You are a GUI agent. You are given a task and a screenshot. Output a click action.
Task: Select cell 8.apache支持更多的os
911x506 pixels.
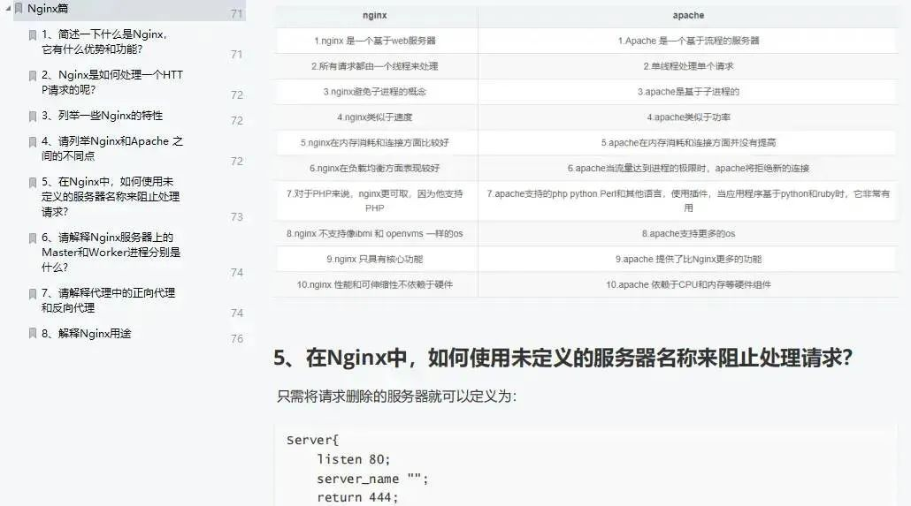[688, 234]
